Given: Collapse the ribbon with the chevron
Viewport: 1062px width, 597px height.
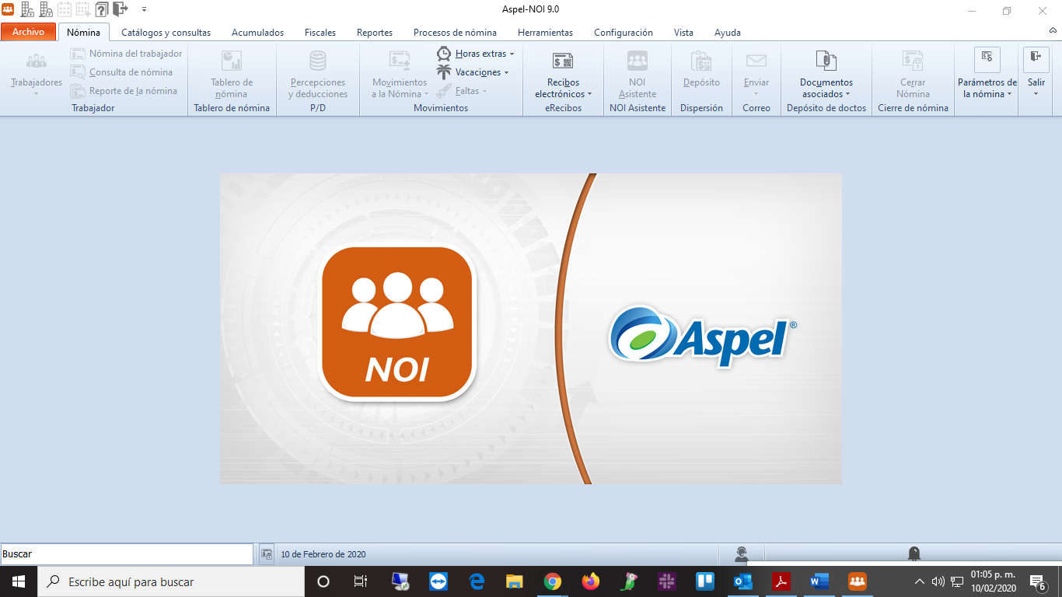Looking at the screenshot, I should 1053,30.
